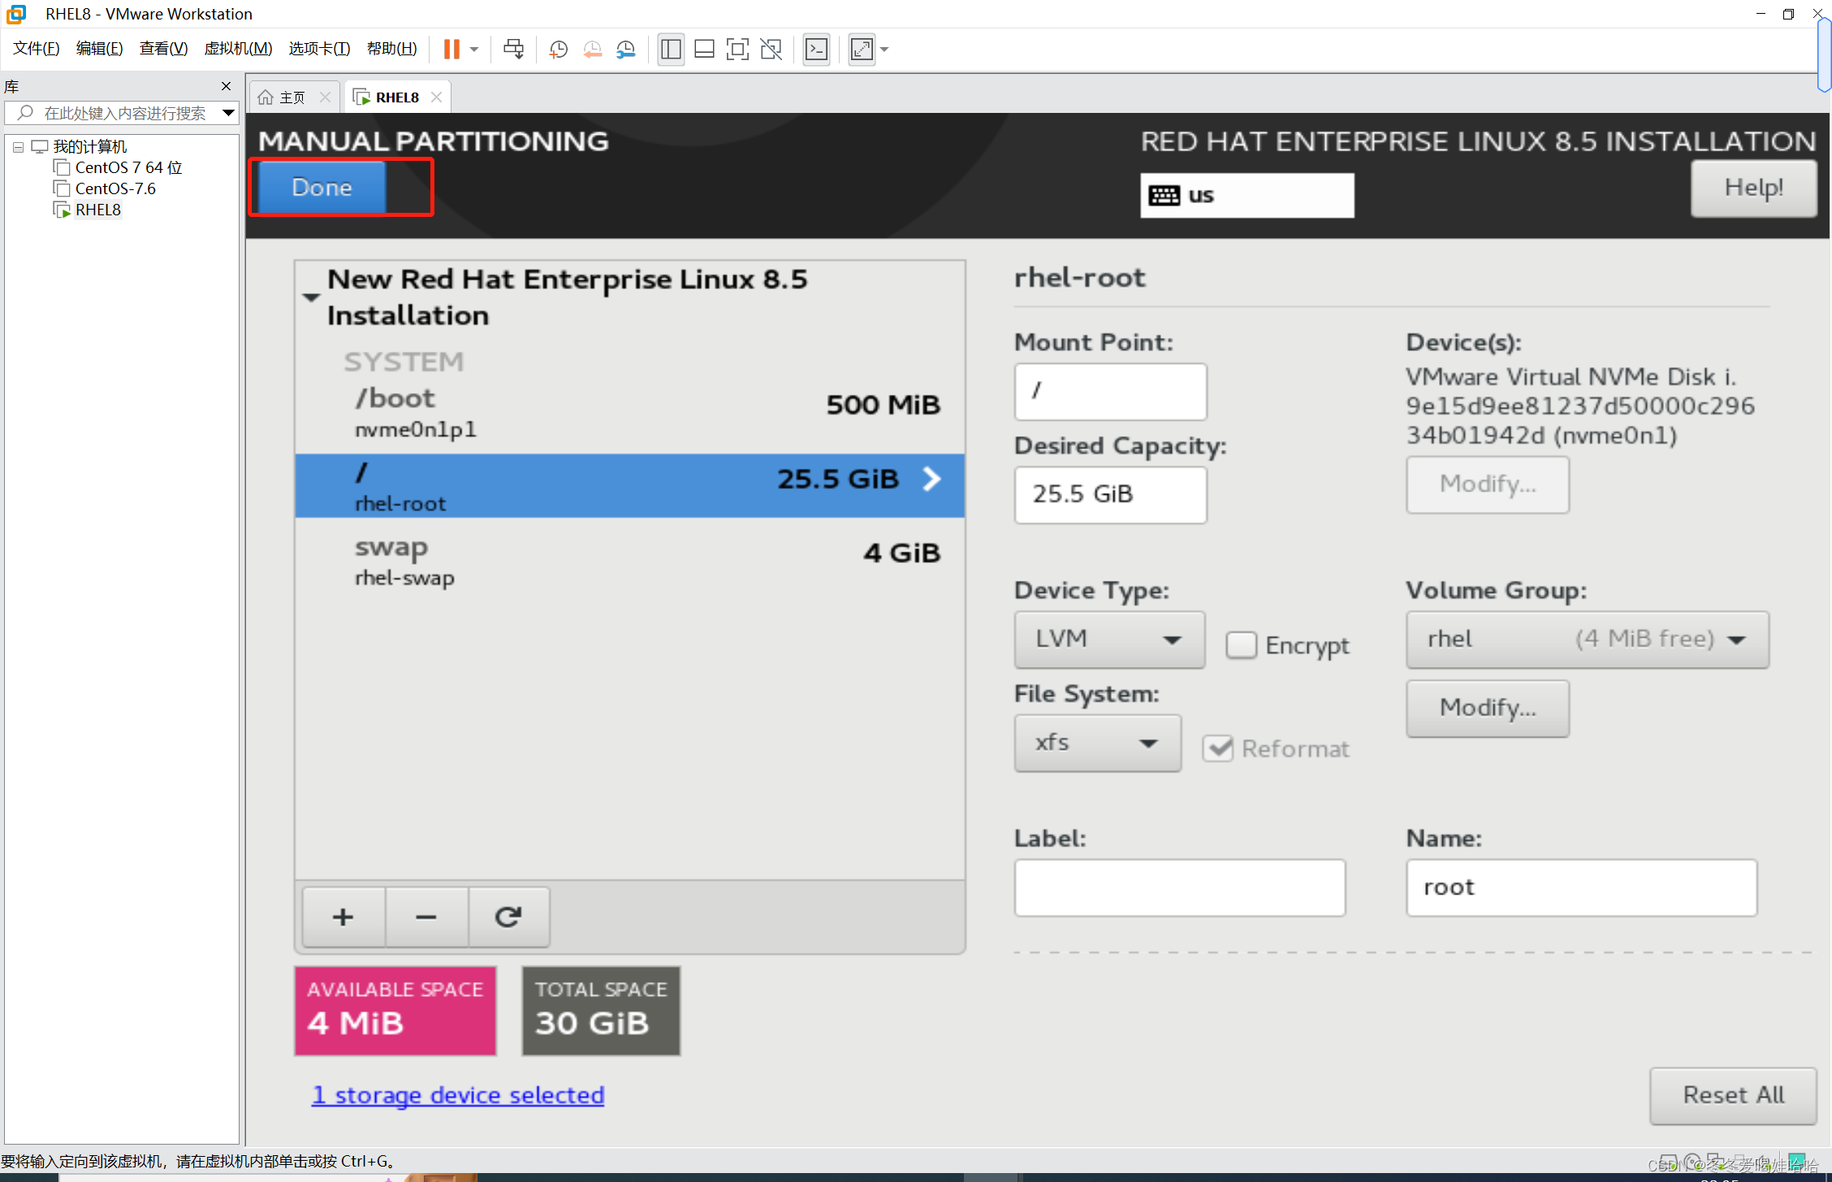Open the 选项卡(T) menu

click(319, 48)
